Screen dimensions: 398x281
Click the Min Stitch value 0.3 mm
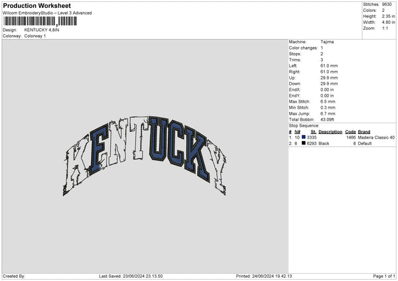328,107
